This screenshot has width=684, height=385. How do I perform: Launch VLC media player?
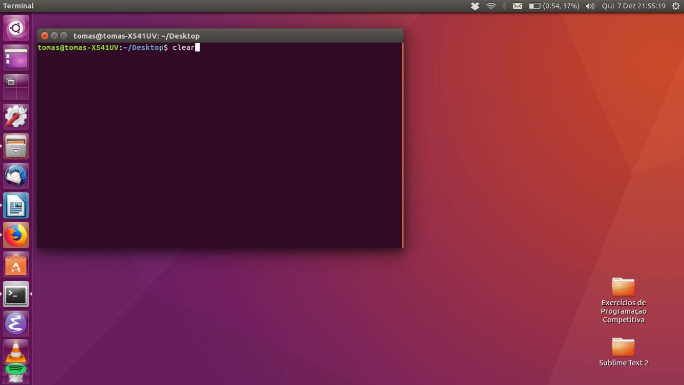point(16,351)
